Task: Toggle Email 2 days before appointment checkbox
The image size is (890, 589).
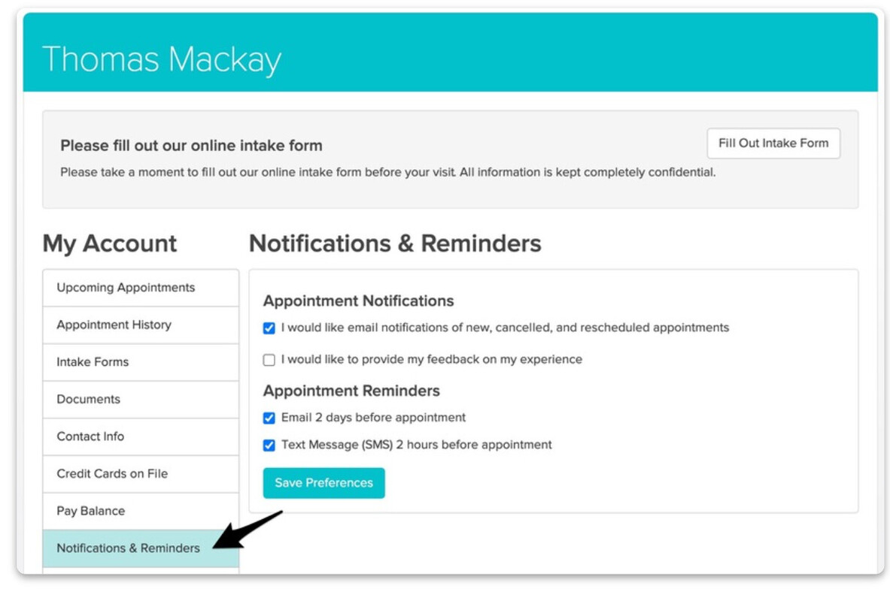Action: (269, 418)
